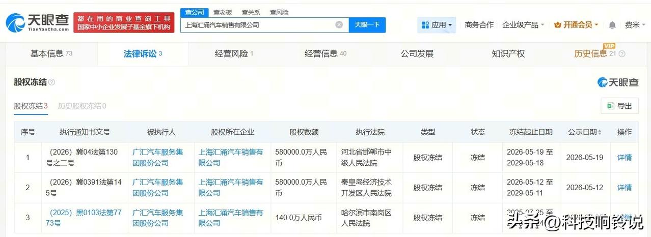Image resolution: width=651 pixels, height=237 pixels.
Task: Select freeze period 2026-05-19 至 2029-05-18
Action: point(530,157)
